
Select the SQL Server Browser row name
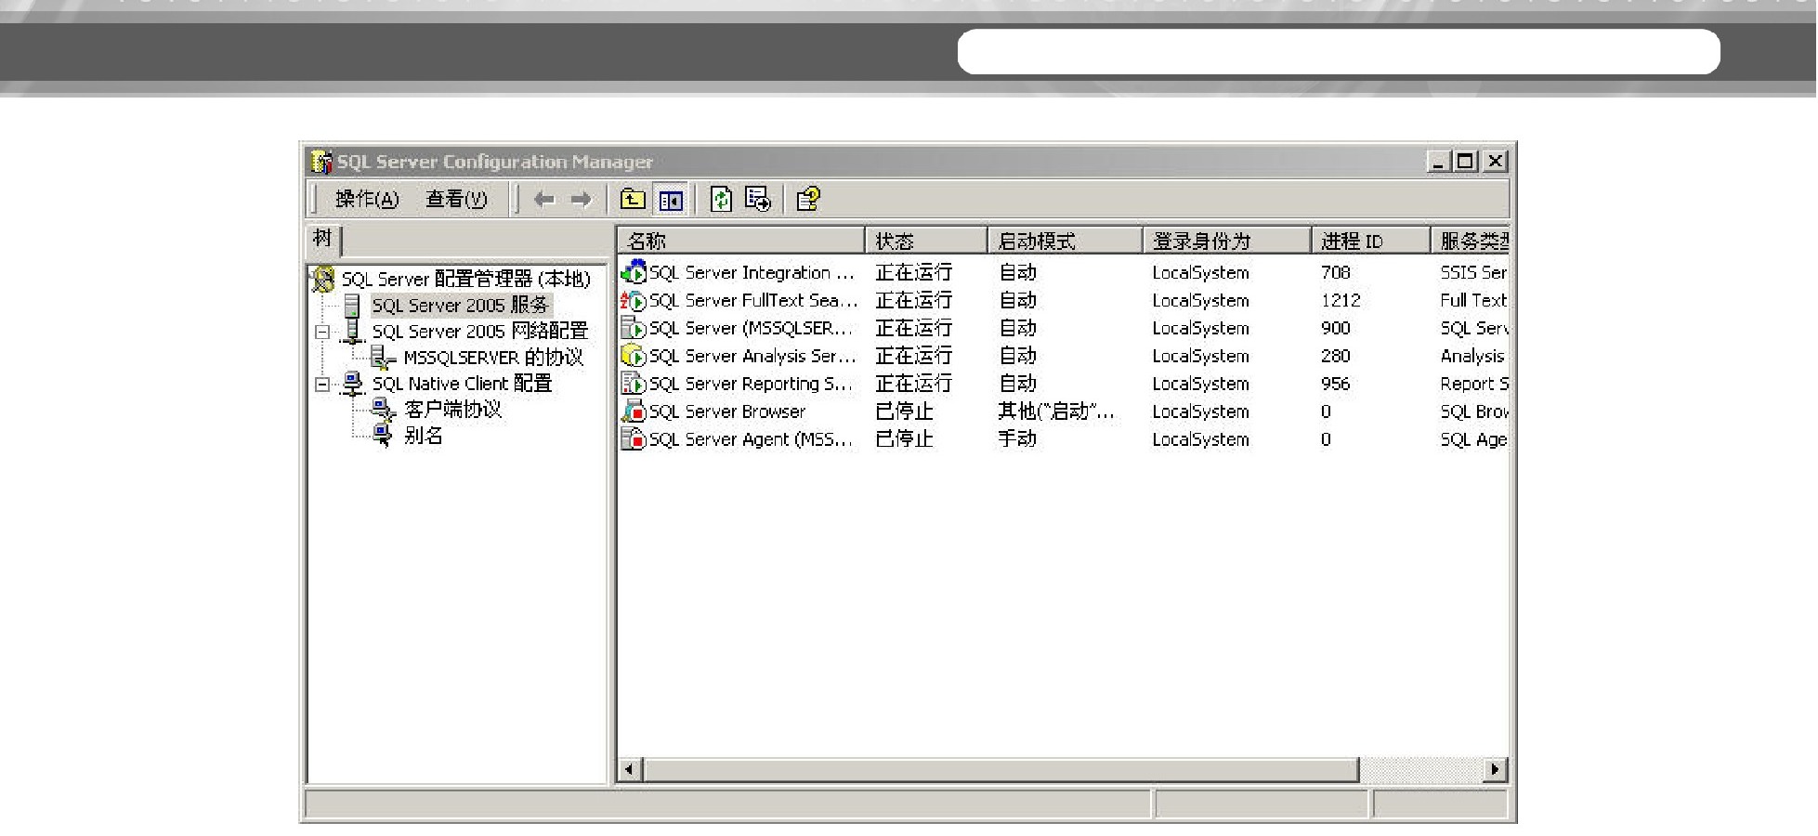tap(727, 411)
